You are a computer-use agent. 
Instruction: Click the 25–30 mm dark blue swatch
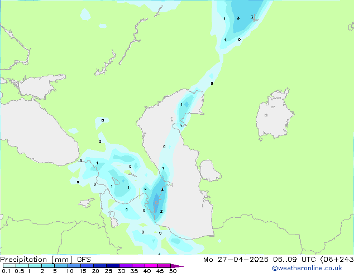112,266
